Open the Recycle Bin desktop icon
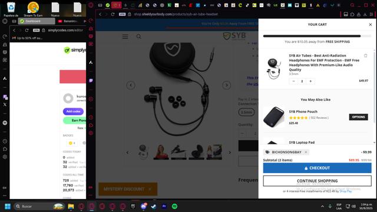This screenshot has height=212, width=377. pyautogui.click(x=11, y=9)
